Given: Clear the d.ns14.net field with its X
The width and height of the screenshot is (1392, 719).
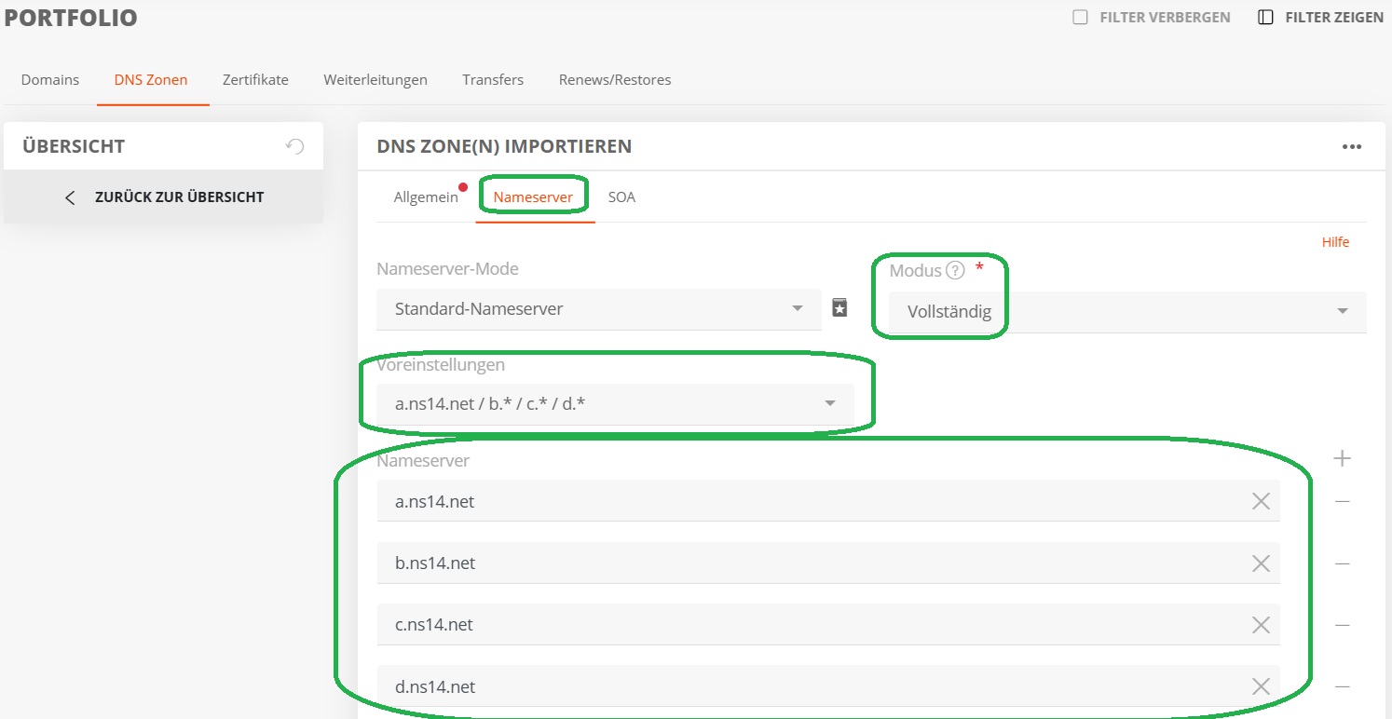Looking at the screenshot, I should pos(1261,686).
